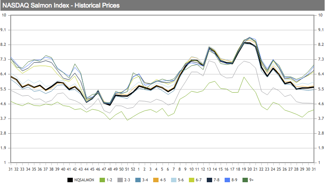326x184 pixels.
Task: Click the right axis value 10
Action: [320, 15]
